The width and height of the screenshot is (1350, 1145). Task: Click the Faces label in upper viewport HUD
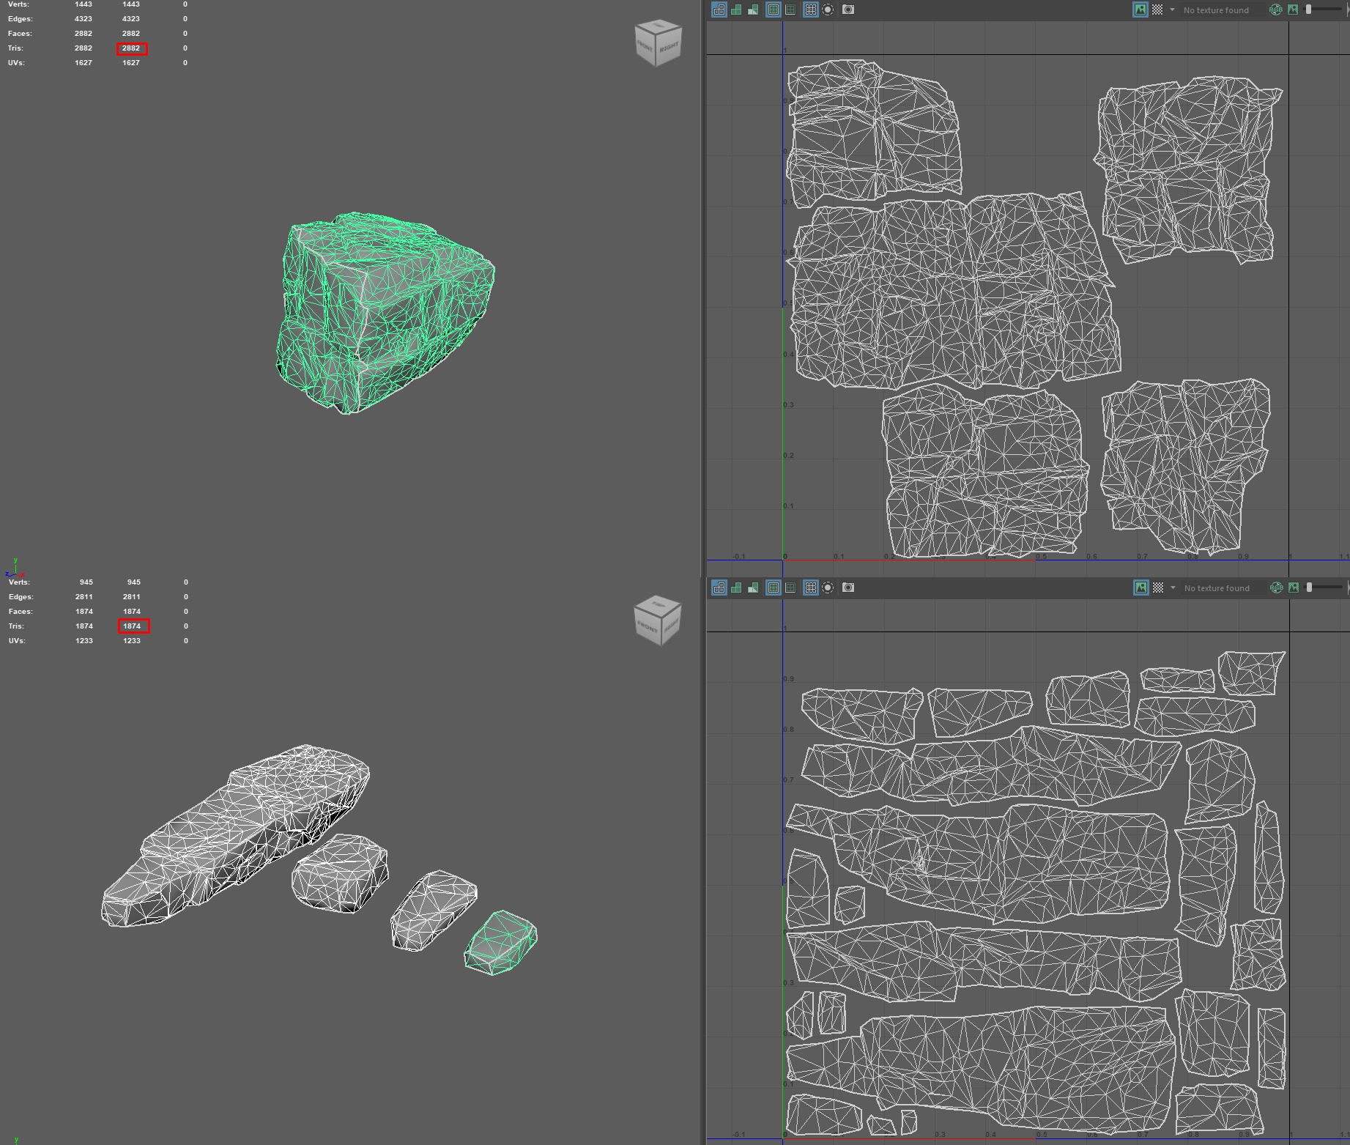20,34
